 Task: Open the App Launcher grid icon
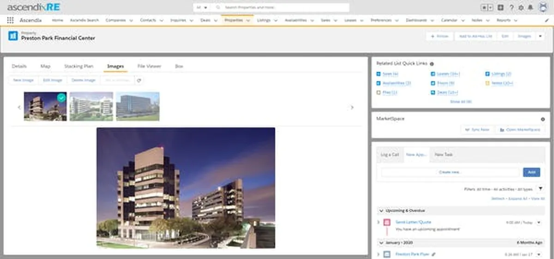pos(10,20)
